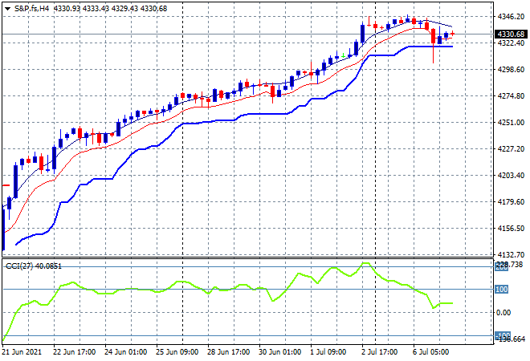530x361 pixels.
Task: Click the chart menu triangle beside S&P.fs,H4
Action: point(7,9)
